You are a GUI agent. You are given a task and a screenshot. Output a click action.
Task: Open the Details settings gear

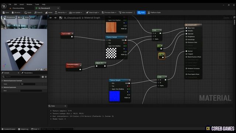(46, 77)
